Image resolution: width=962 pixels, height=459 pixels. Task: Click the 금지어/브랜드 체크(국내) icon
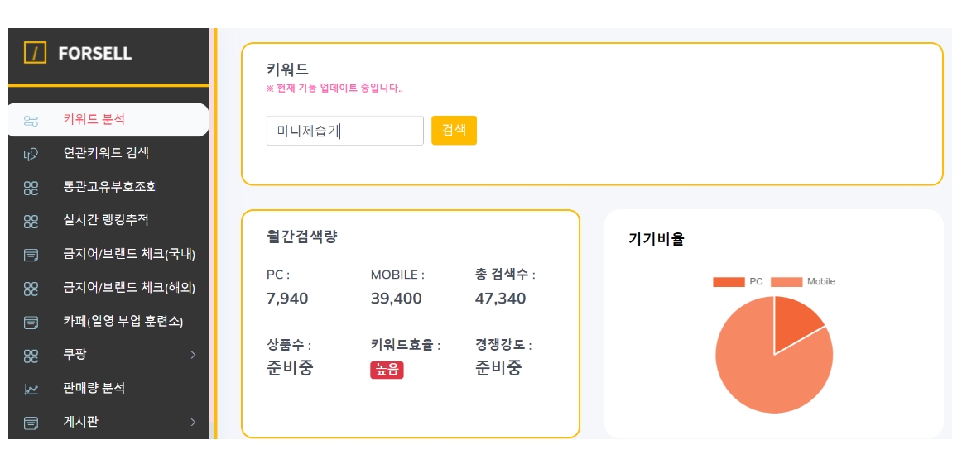point(31,255)
